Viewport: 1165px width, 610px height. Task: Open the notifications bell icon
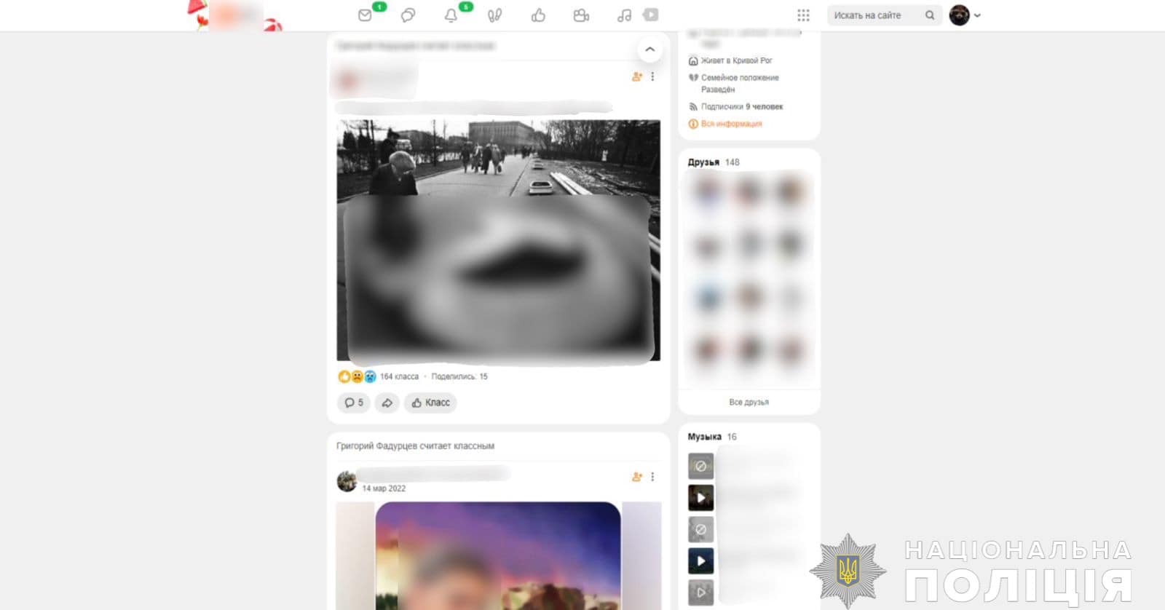click(x=451, y=15)
